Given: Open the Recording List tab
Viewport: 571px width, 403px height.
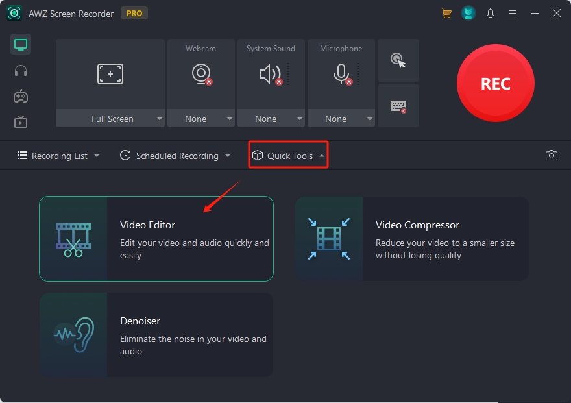Looking at the screenshot, I should [58, 156].
